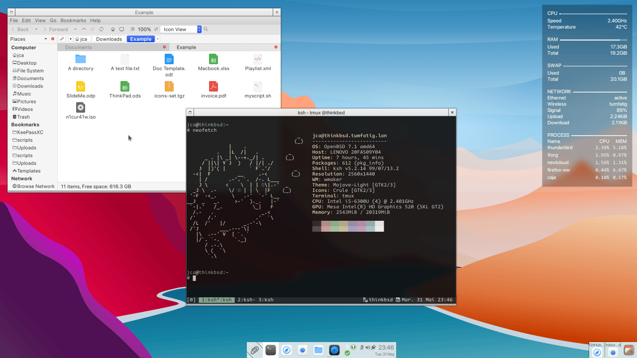This screenshot has width=637, height=358.
Task: Toggle the path edit pencil button
Action: tap(62, 39)
